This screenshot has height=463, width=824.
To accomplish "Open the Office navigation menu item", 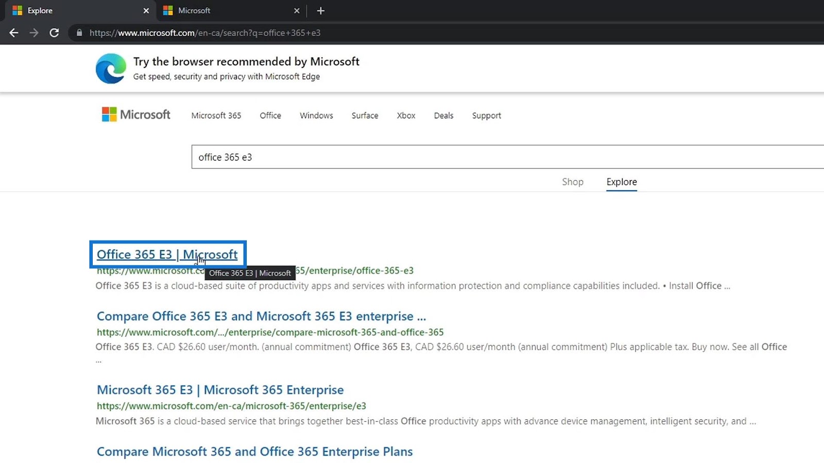I will point(270,115).
